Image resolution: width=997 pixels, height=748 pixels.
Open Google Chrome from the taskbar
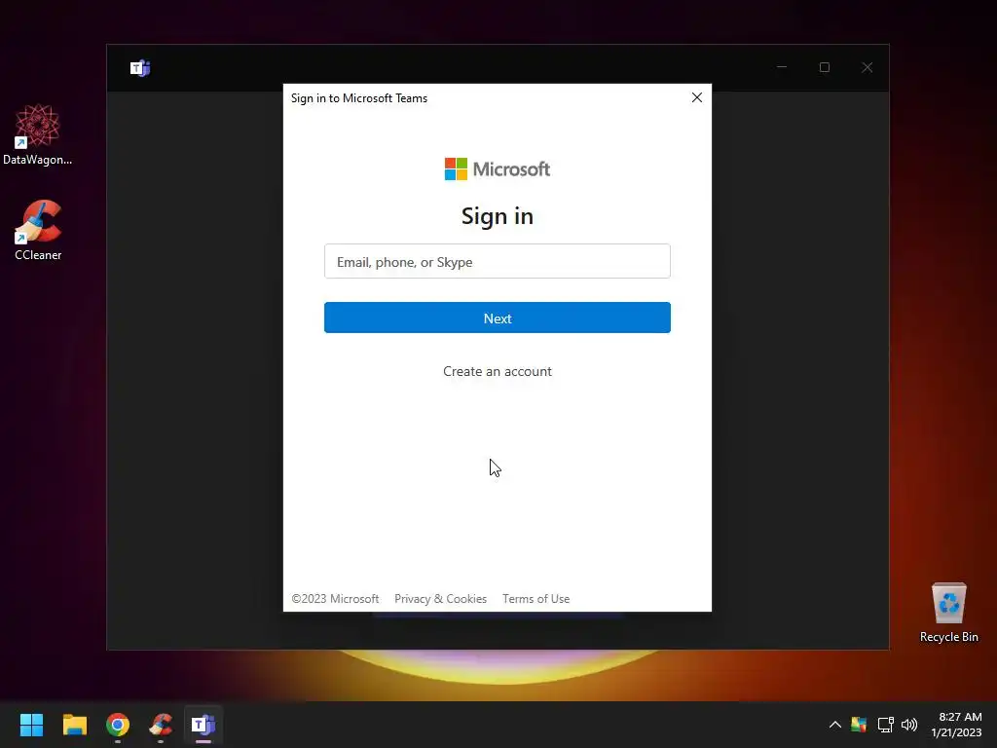point(118,725)
